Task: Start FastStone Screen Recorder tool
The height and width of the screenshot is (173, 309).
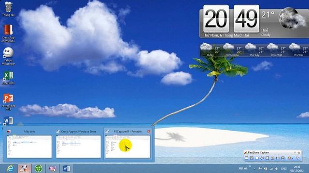Action: tap(283, 158)
